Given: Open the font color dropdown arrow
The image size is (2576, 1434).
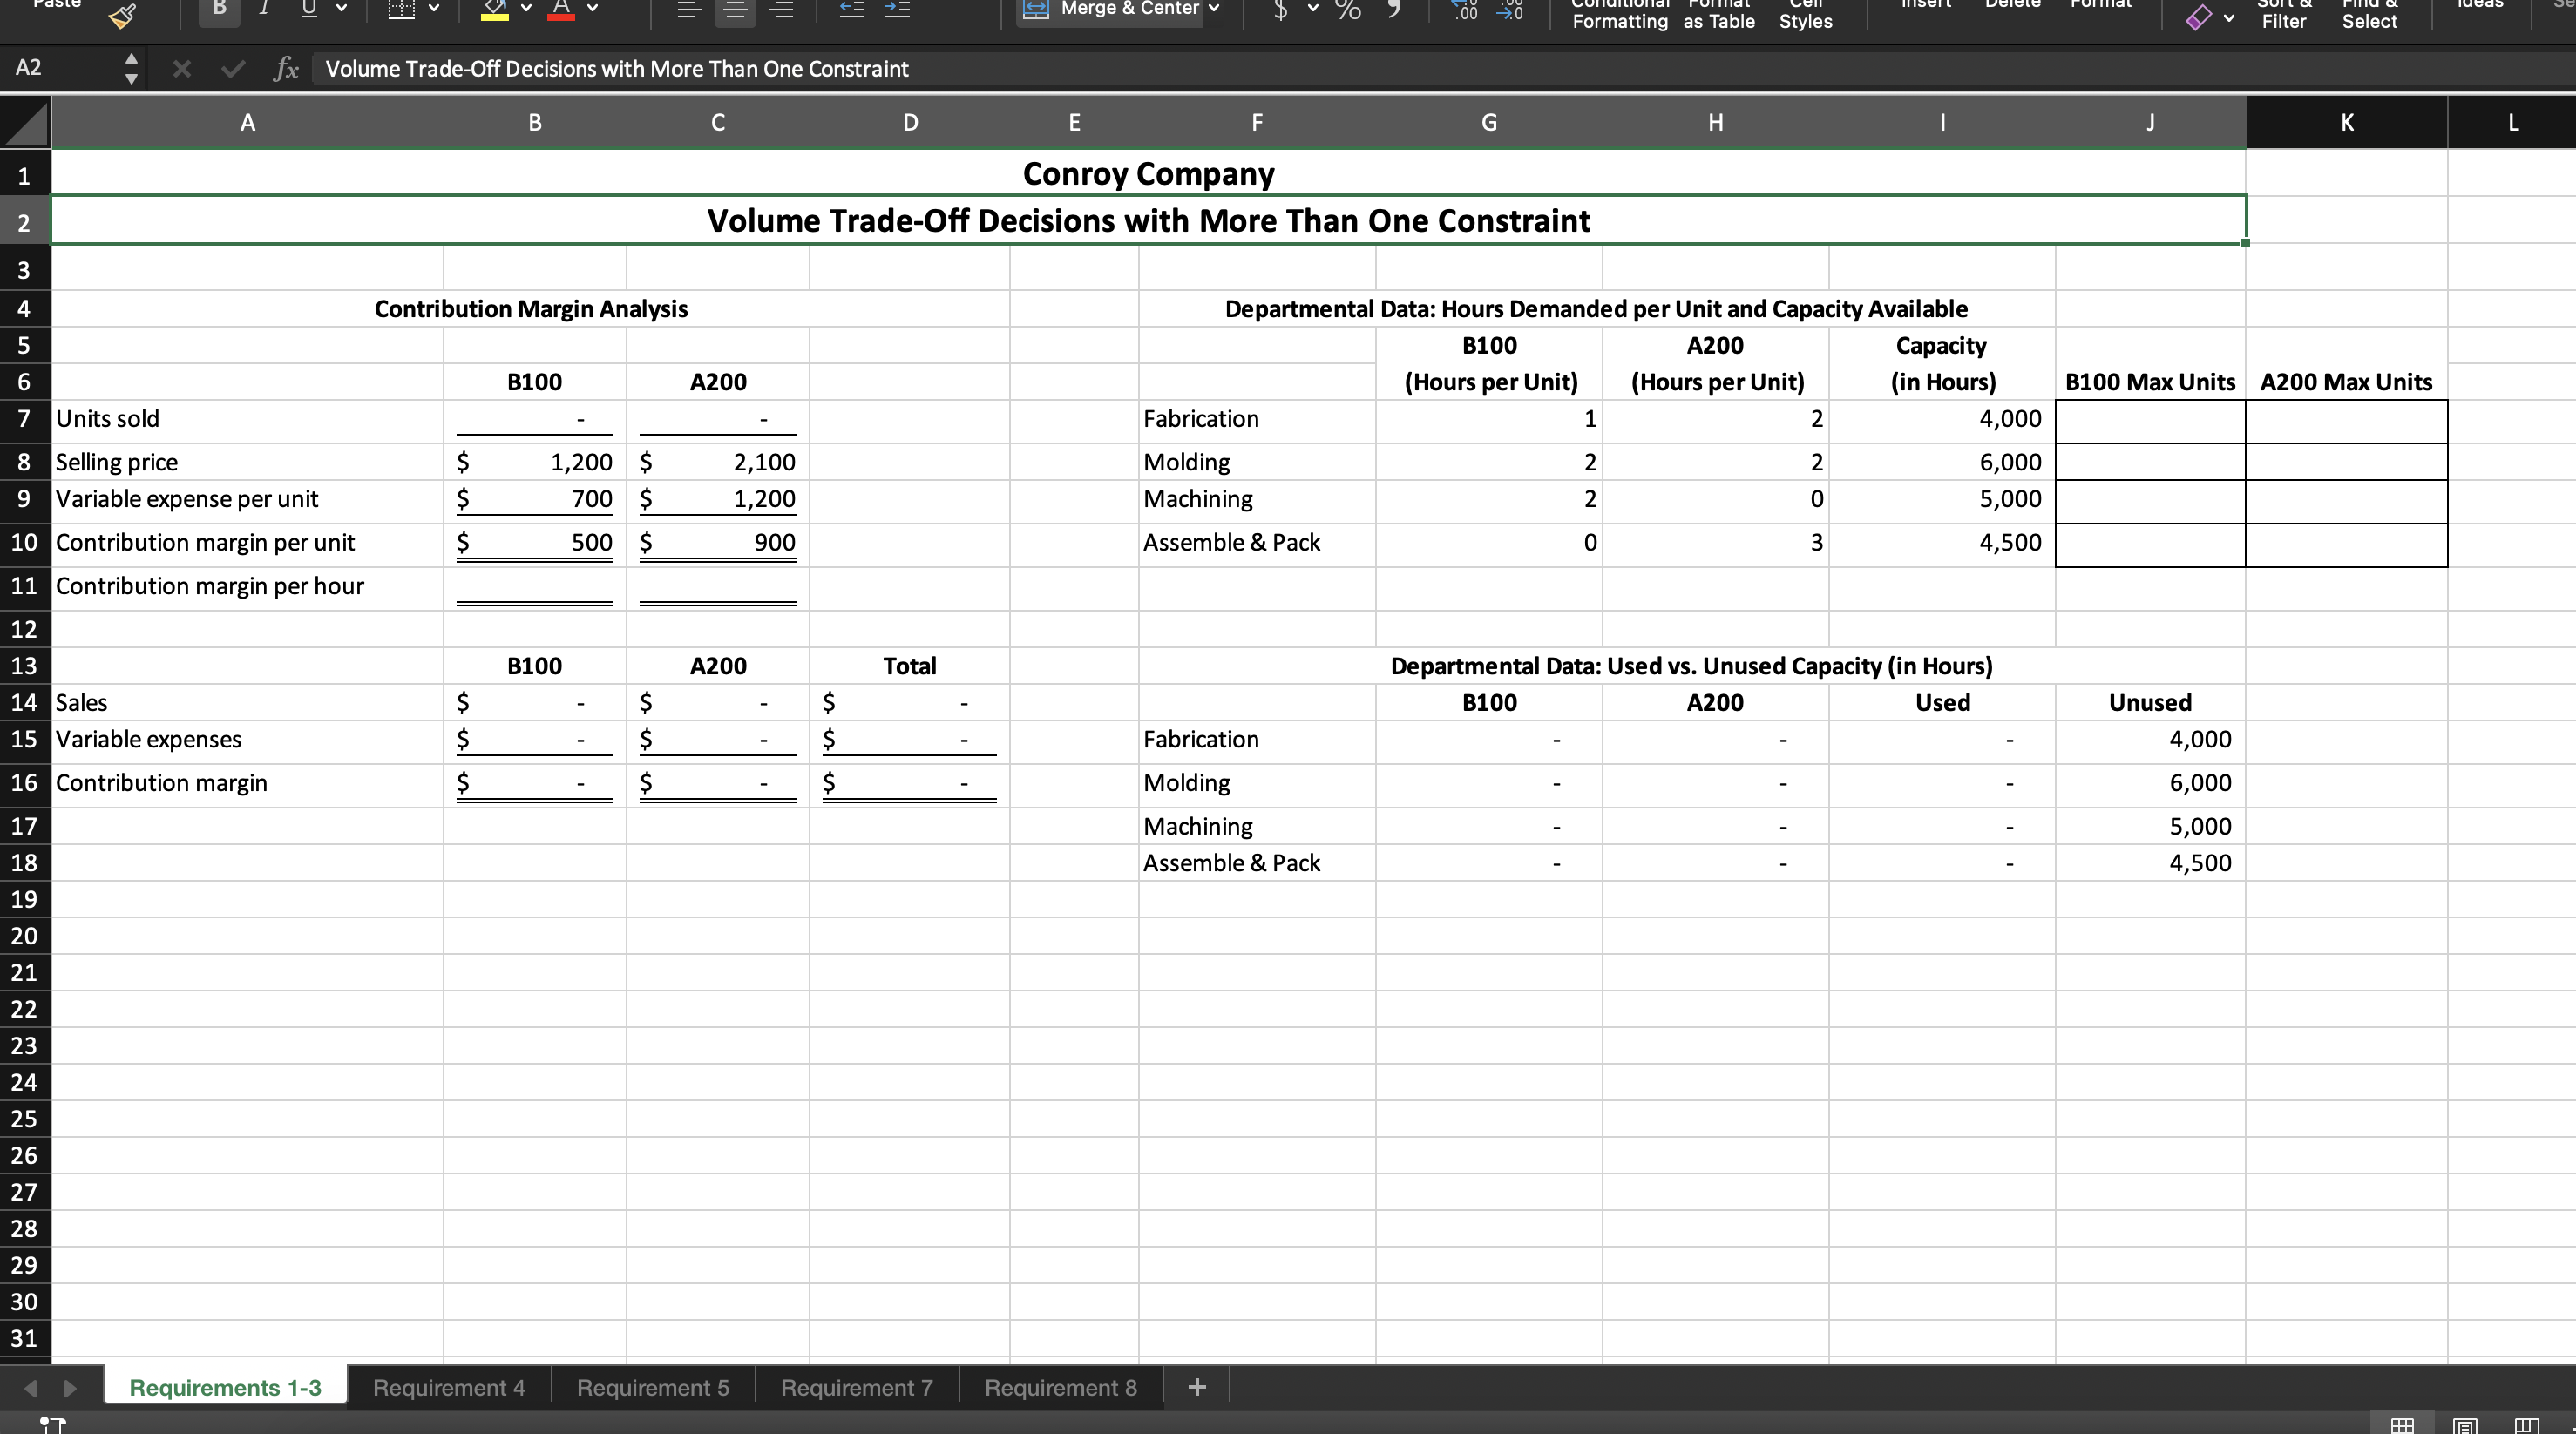Looking at the screenshot, I should click(593, 9).
